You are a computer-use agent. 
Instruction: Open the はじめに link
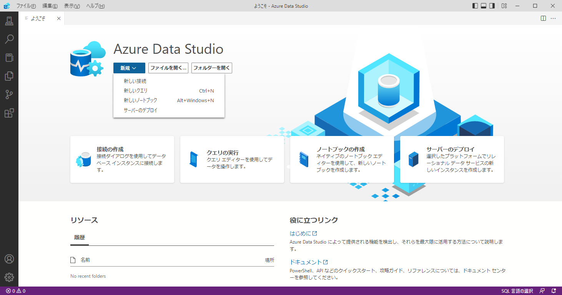(x=300, y=233)
